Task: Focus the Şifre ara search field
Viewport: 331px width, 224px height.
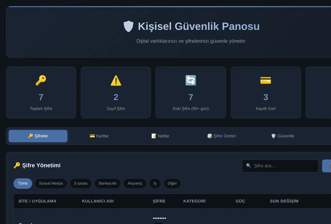Action: [x=280, y=166]
